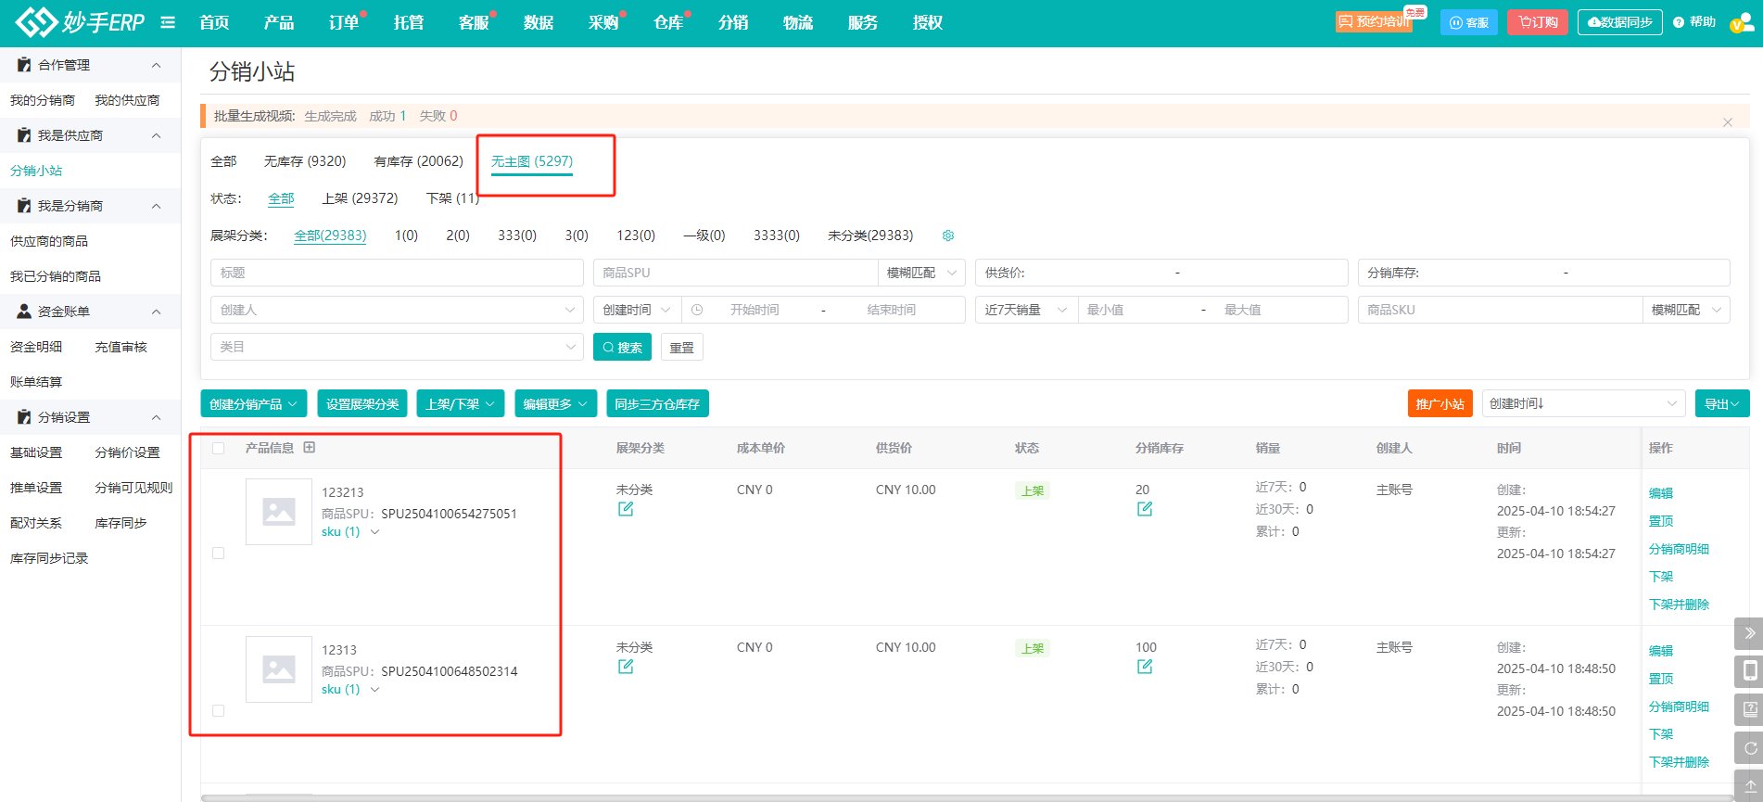The height and width of the screenshot is (802, 1763).
Task: Click the placeholder image of product 123213
Action: point(279,512)
